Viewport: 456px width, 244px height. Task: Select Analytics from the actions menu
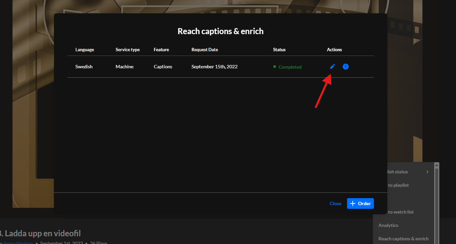(388, 225)
